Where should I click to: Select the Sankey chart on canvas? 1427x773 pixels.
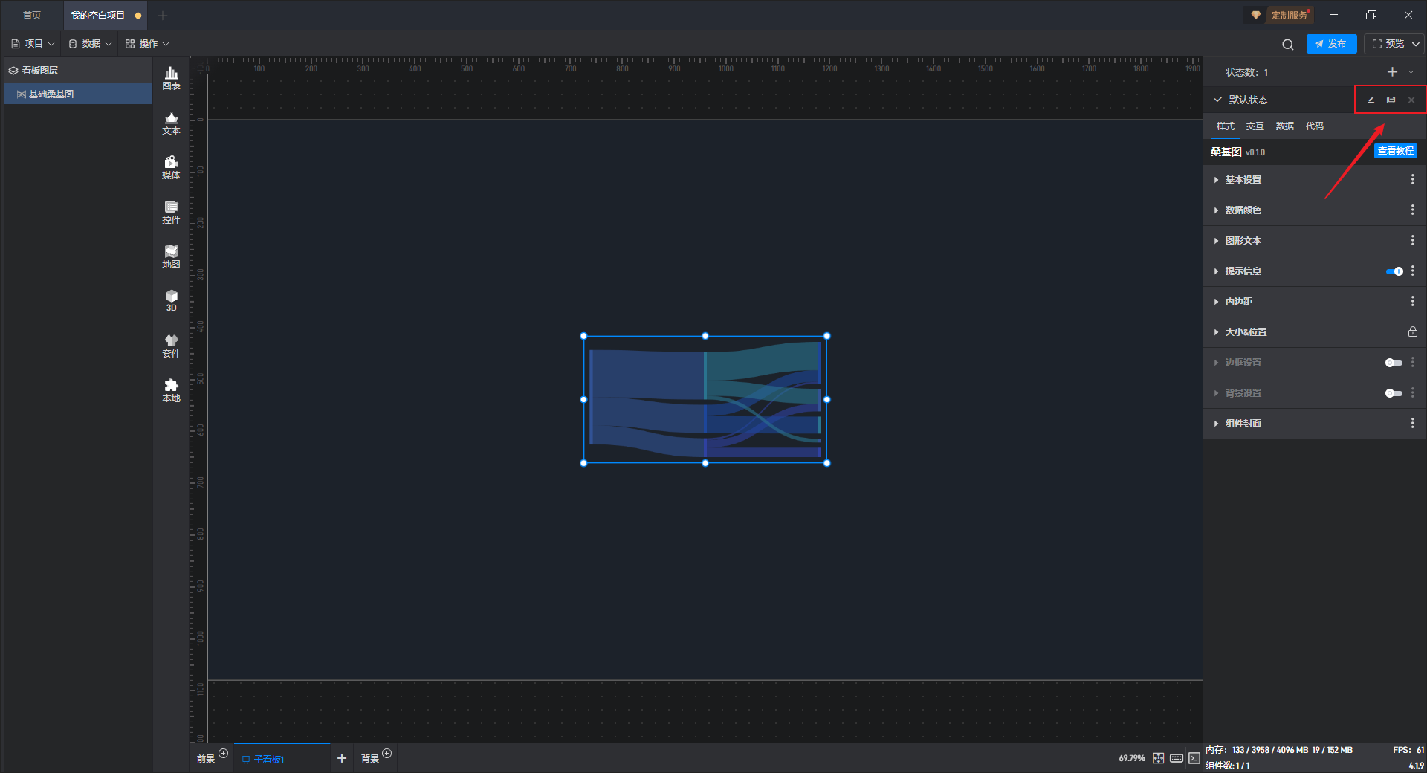point(705,399)
